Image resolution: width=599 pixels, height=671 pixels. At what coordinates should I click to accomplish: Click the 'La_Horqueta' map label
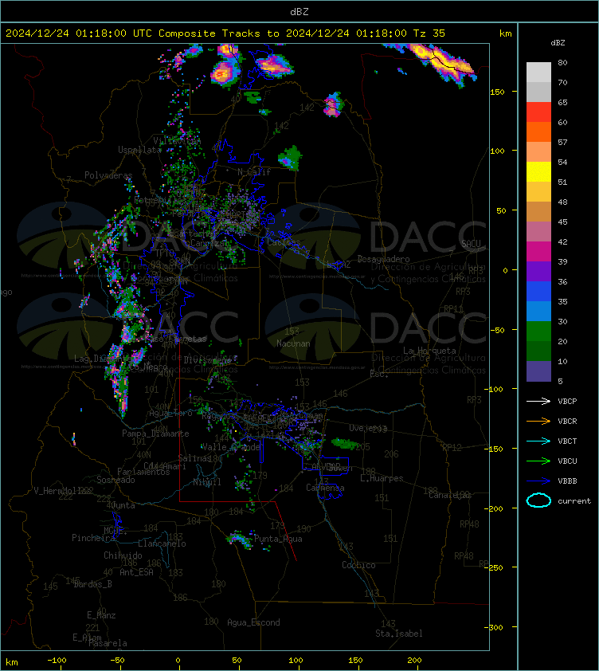coord(429,351)
